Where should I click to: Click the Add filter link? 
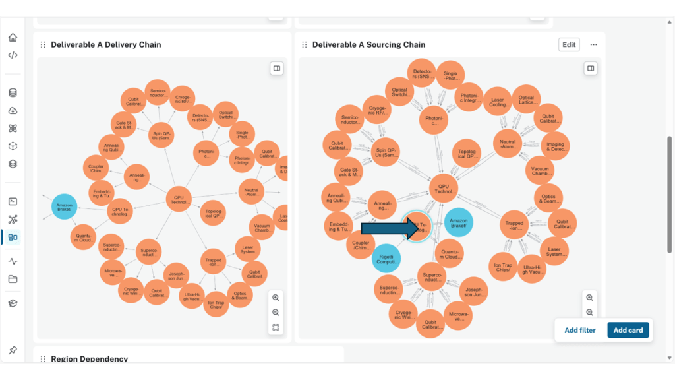coord(580,330)
